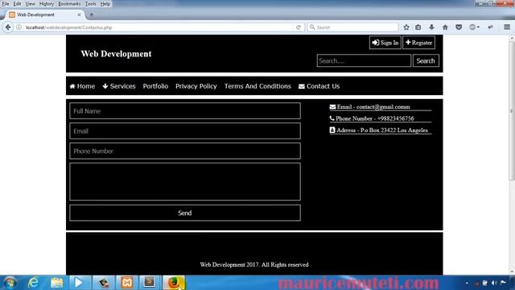Screen dimensions: 515x290
Task: Open the Edit menu
Action: click(x=17, y=3)
